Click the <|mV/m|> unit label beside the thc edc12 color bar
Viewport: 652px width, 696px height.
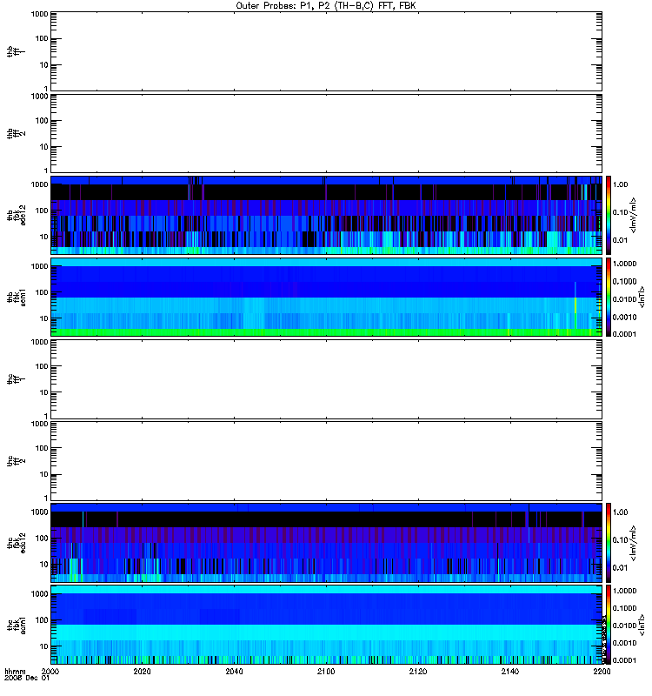[x=634, y=542]
